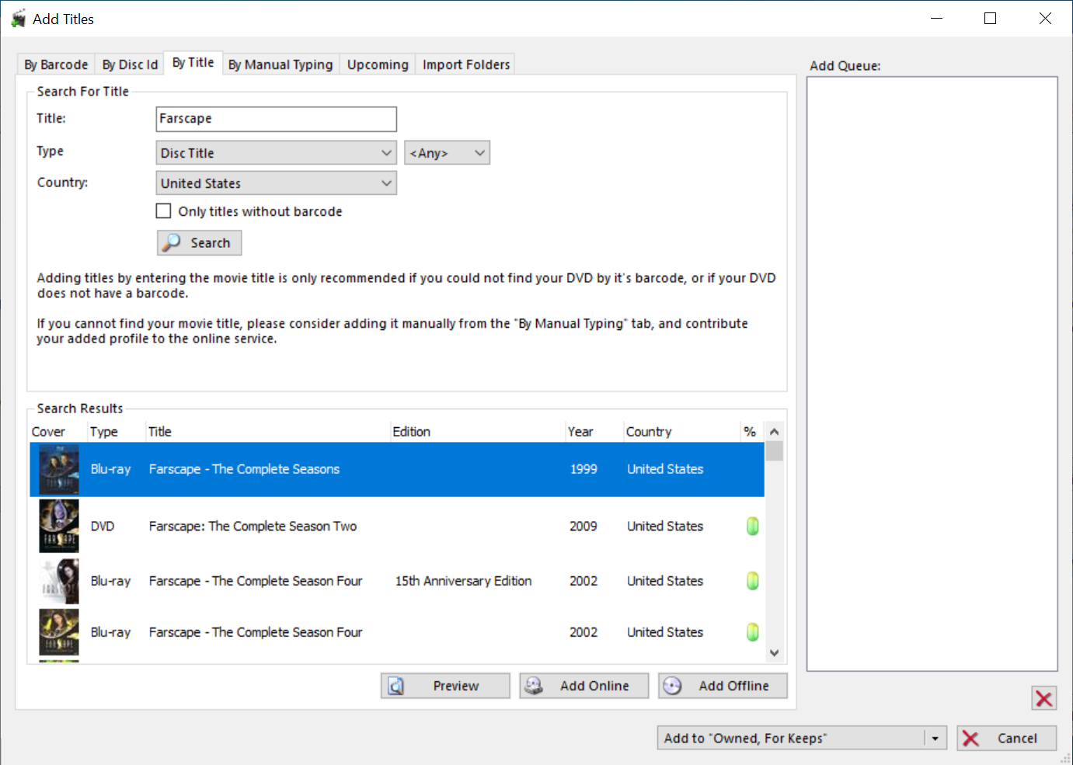1073x765 pixels.
Task: Remove item with red X under Add Queue
Action: [1044, 699]
